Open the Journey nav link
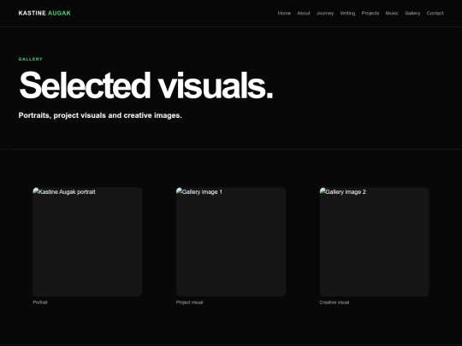Image resolution: width=462 pixels, height=346 pixels. tap(325, 13)
